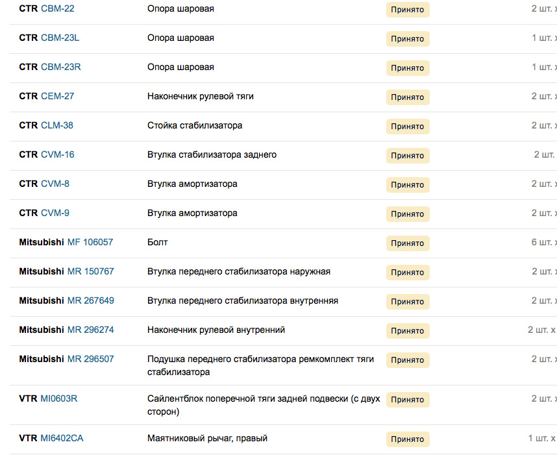Viewport: 557px width, 464px height.
Task: Click the CBM-23R part number link
Action: [60, 67]
